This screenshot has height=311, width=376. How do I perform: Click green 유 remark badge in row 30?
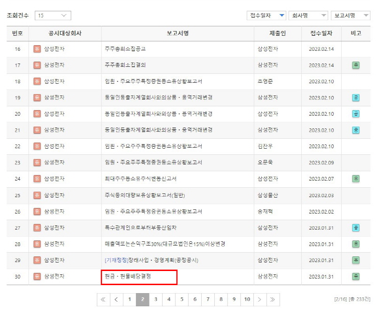[x=356, y=277]
